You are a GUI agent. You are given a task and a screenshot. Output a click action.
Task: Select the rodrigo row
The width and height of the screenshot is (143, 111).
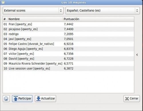(x=68, y=34)
